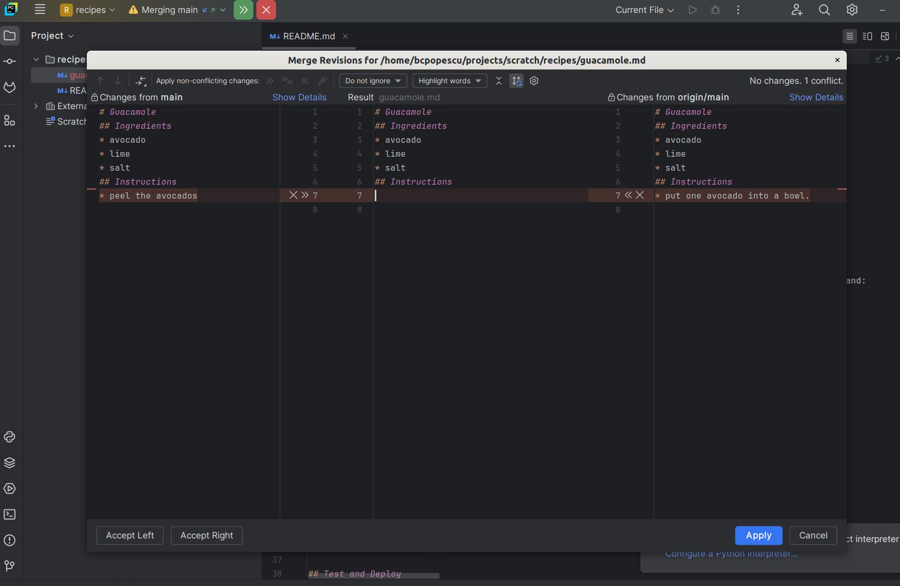Open the Project tool window icon

pyautogui.click(x=10, y=36)
